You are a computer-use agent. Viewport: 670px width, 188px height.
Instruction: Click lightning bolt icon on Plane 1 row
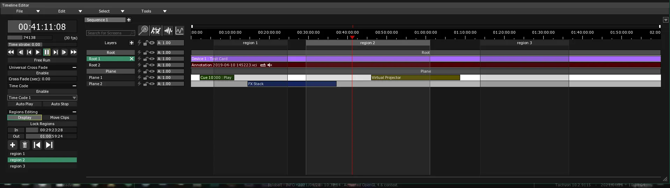(139, 77)
